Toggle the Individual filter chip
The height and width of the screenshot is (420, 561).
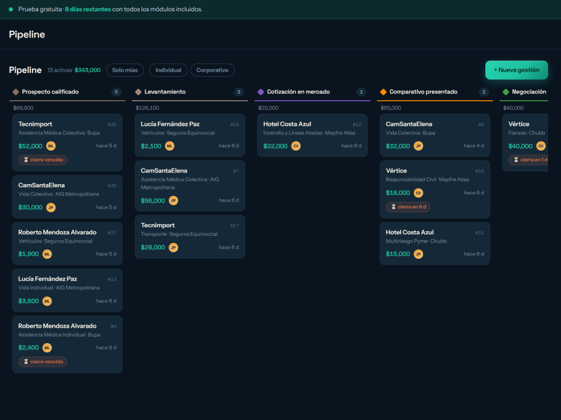tap(168, 70)
